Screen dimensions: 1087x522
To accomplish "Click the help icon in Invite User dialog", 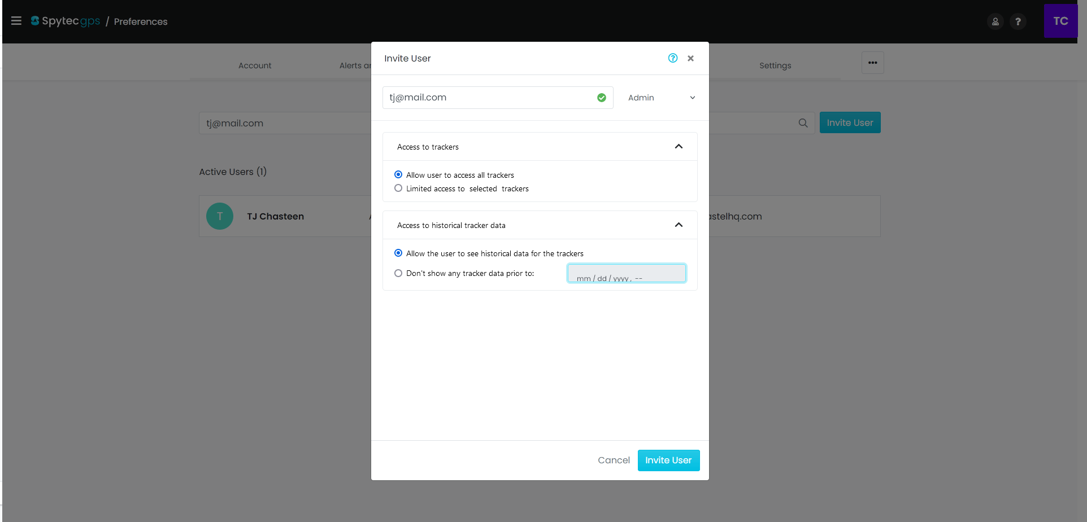I will coord(673,58).
